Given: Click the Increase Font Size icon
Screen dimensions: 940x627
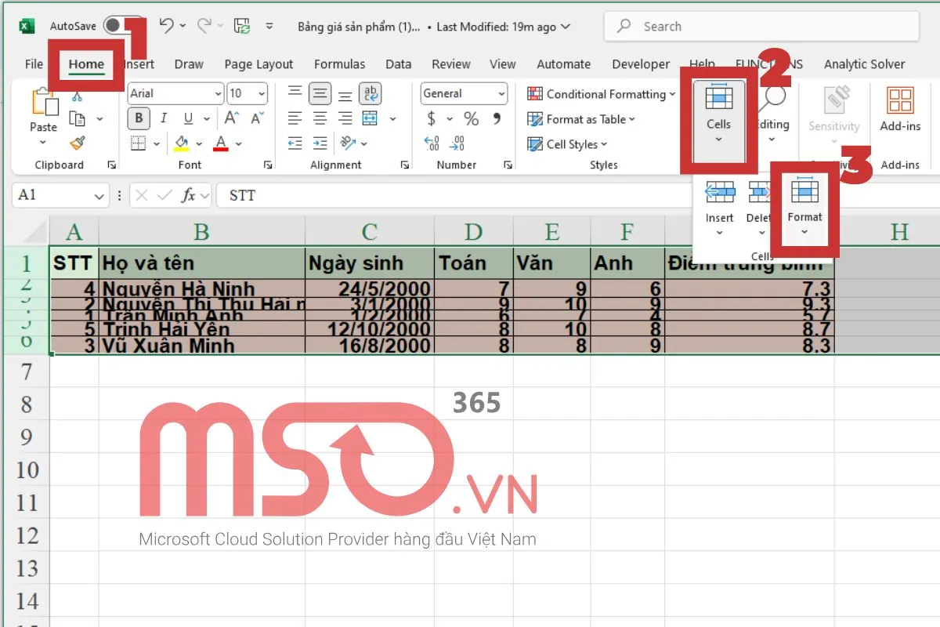Looking at the screenshot, I should click(232, 119).
